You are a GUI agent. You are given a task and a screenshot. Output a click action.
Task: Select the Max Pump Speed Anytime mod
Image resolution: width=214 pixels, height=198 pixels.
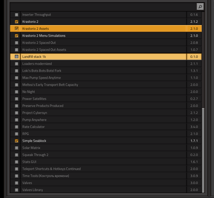[x=106, y=78]
